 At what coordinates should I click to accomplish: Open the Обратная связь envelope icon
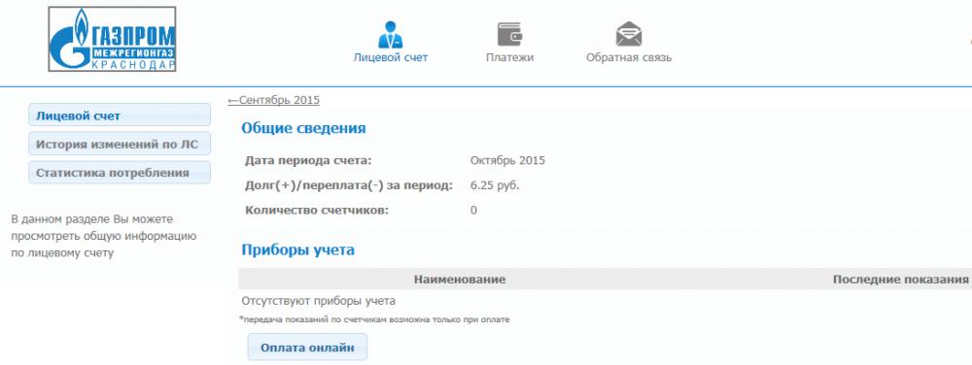click(x=629, y=35)
